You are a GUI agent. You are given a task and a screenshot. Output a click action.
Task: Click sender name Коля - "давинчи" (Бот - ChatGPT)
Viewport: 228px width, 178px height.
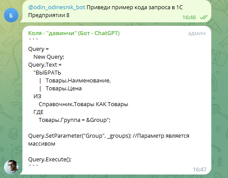(x=74, y=33)
